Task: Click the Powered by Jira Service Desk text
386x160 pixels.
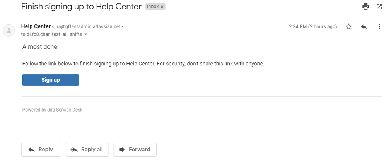Action: [53, 110]
